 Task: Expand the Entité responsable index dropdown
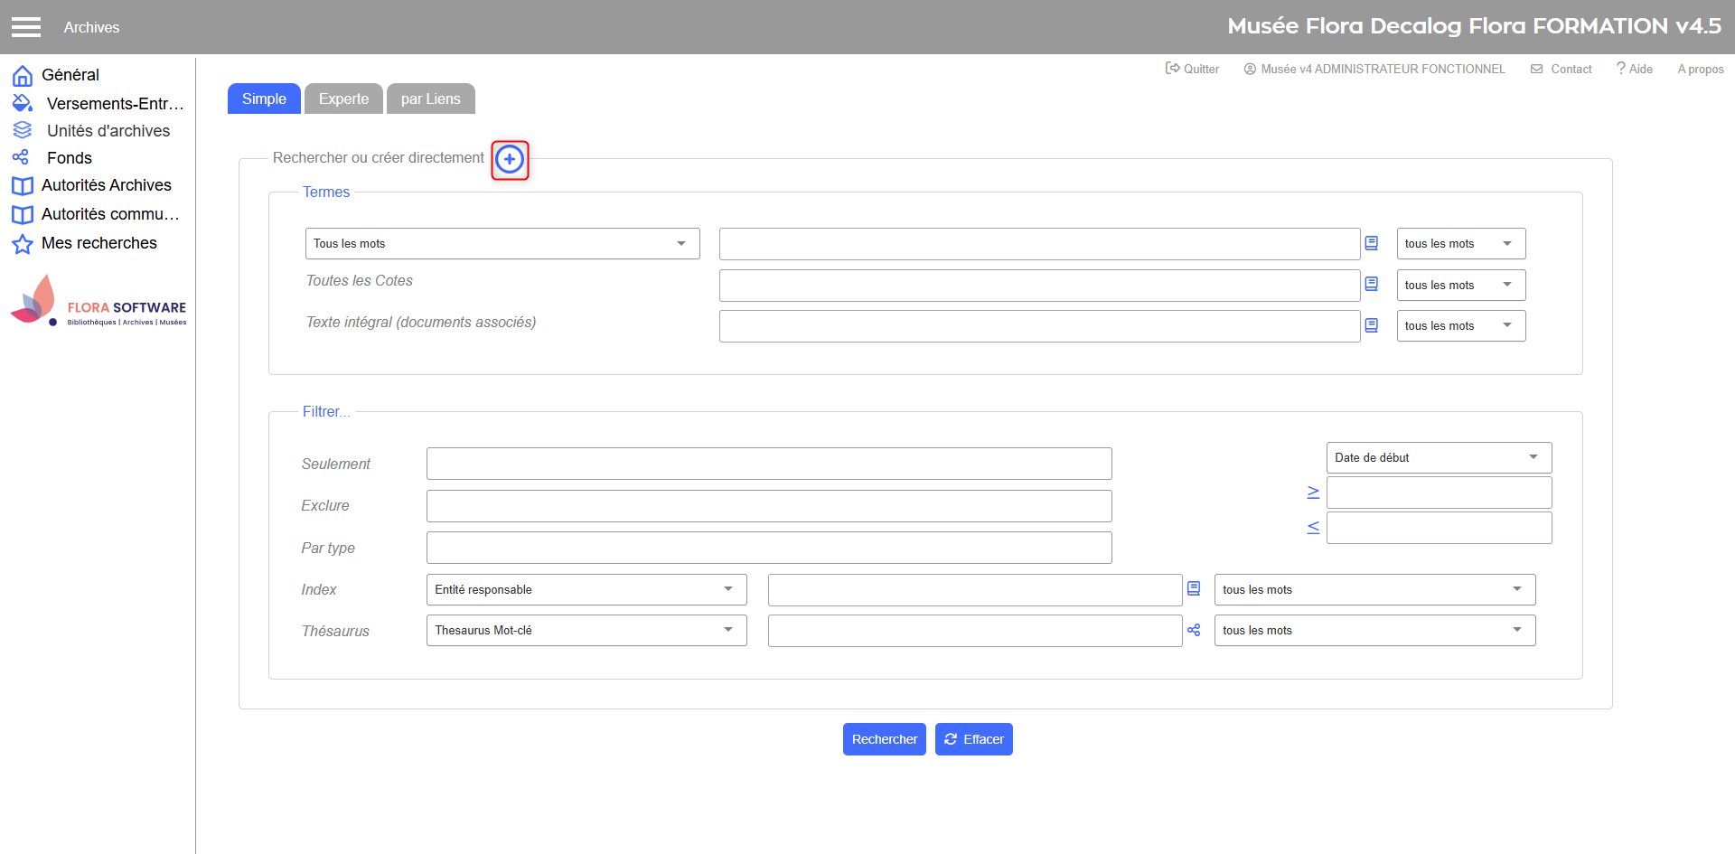click(586, 589)
